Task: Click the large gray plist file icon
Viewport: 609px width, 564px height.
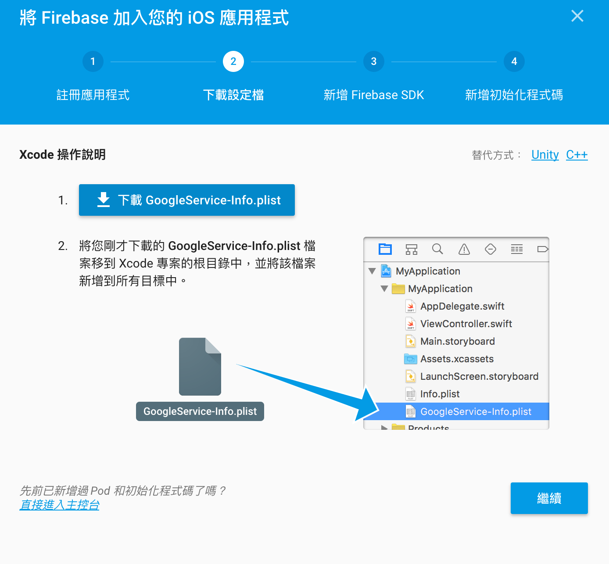Action: click(200, 367)
